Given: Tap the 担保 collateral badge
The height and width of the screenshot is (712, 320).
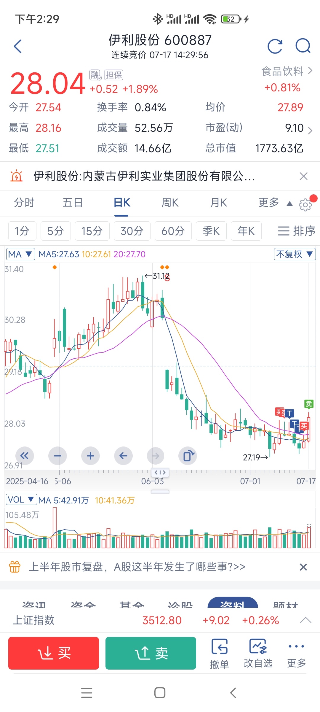Looking at the screenshot, I should (114, 75).
